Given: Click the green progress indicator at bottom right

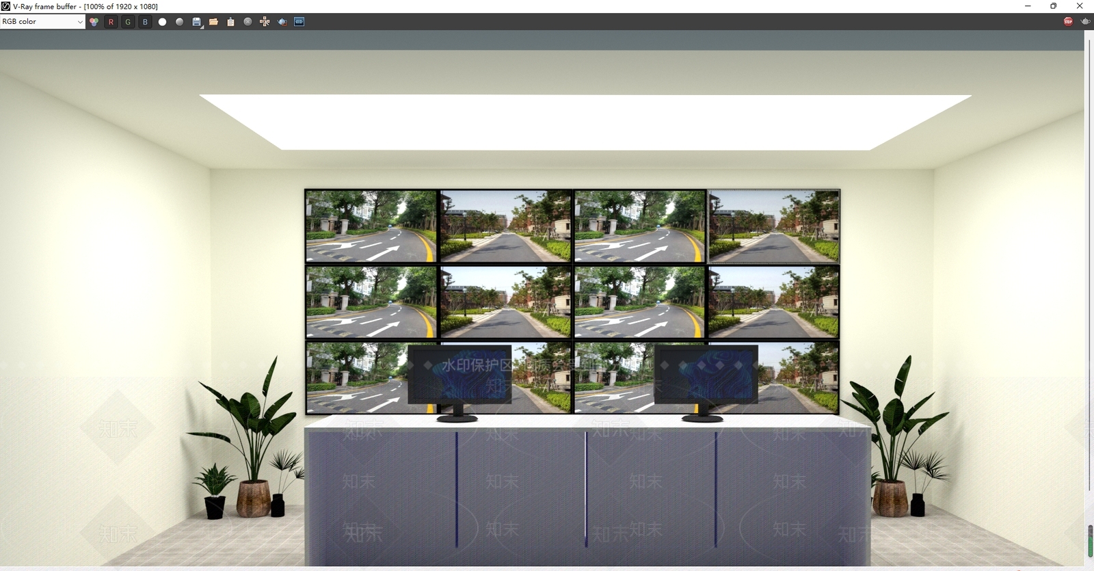Looking at the screenshot, I should click(x=1090, y=541).
